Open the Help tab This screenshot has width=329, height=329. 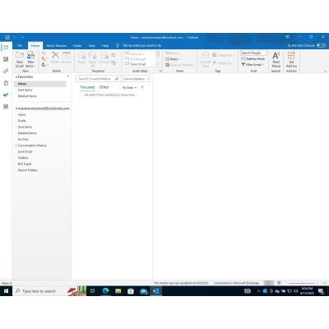pyautogui.click(x=105, y=45)
